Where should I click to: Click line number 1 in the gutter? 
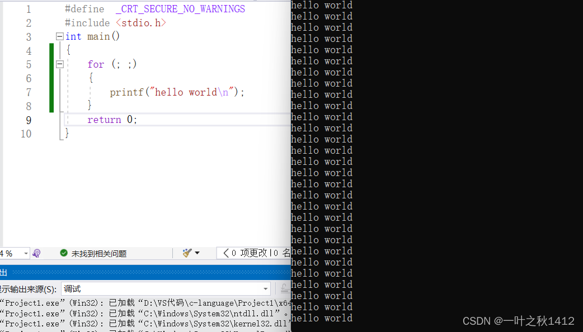[x=29, y=10]
